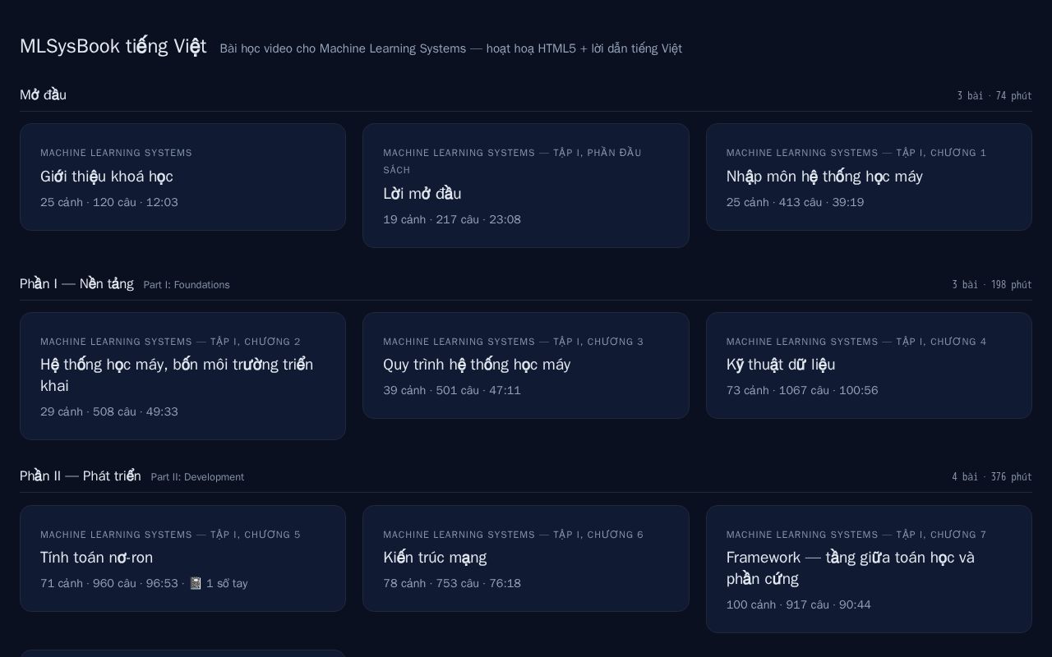The width and height of the screenshot is (1052, 657).
Task: Click the '25 cảnh · 413 câu · 39:19' stats
Action: coord(795,202)
